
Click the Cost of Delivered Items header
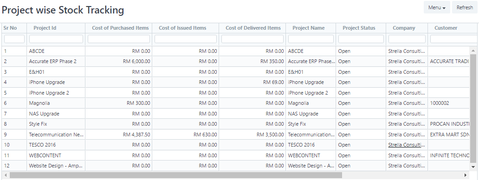click(x=253, y=28)
